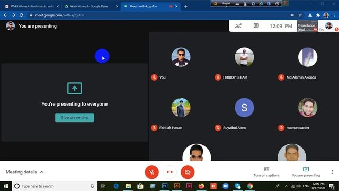The width and height of the screenshot is (339, 191).
Task: Click the muted mic icon beside HRIDOY SHIAM
Action: (x=218, y=77)
